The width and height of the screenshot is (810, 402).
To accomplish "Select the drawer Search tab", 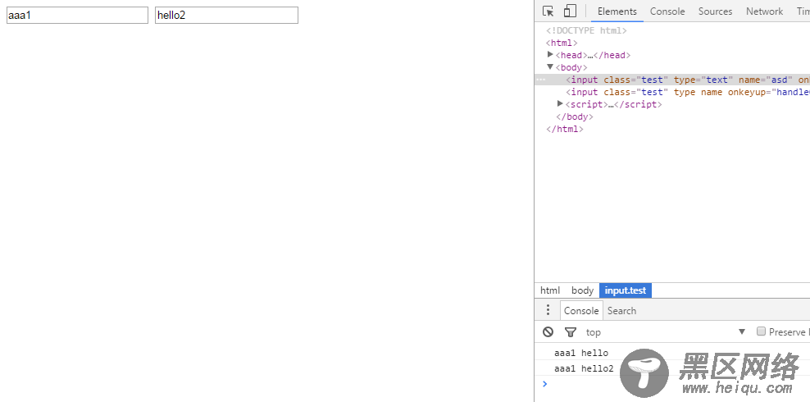I will coord(621,311).
